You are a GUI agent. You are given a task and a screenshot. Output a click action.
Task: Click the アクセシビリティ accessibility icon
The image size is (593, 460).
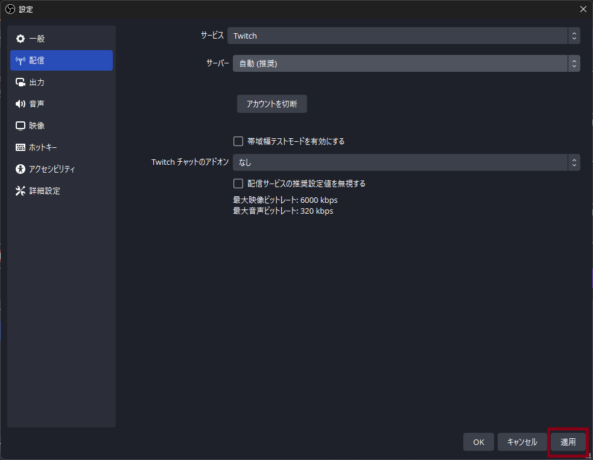(21, 169)
